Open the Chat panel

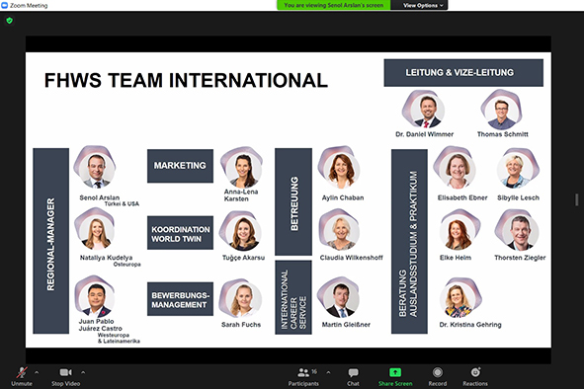point(353,372)
